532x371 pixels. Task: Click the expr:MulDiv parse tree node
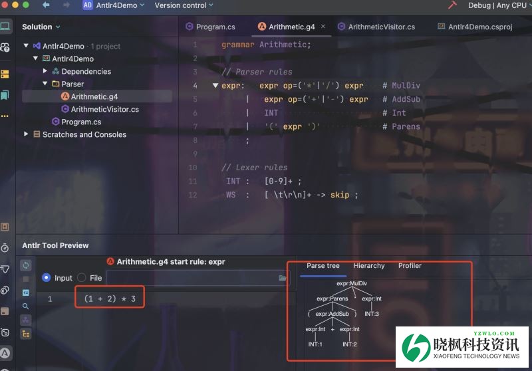point(352,283)
